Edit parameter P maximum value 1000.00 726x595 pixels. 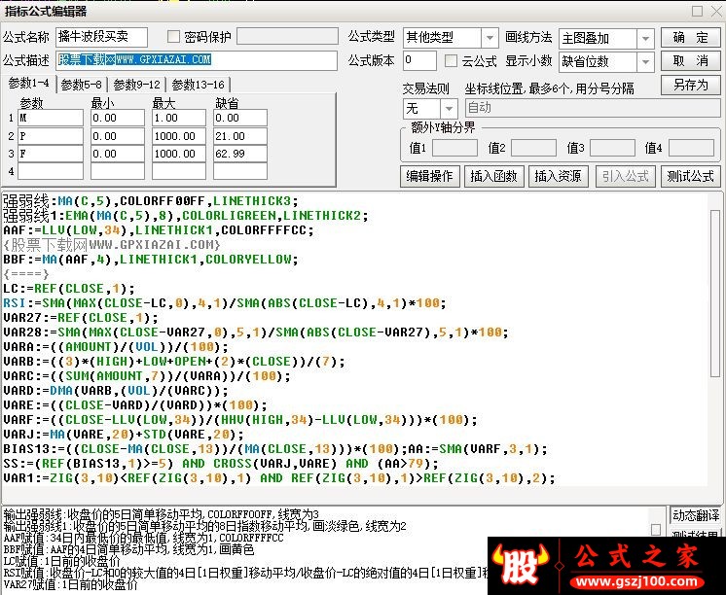179,136
